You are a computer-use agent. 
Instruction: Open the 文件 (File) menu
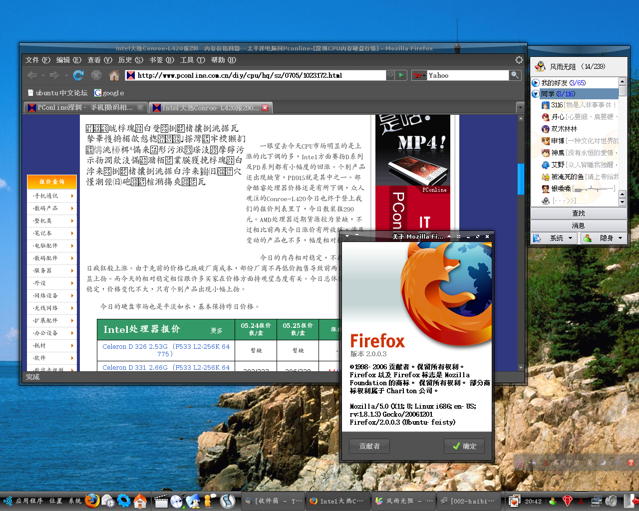[38, 60]
